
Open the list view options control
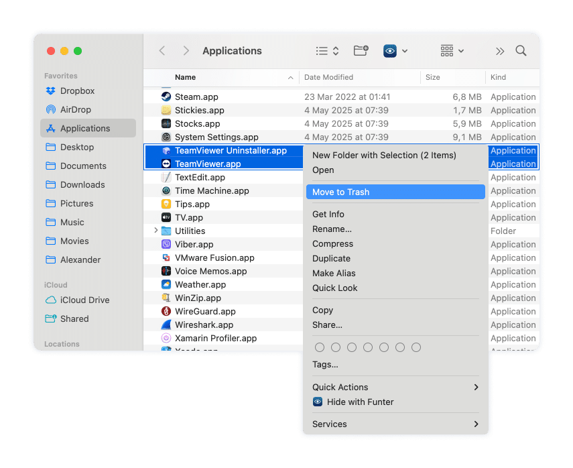tap(328, 51)
